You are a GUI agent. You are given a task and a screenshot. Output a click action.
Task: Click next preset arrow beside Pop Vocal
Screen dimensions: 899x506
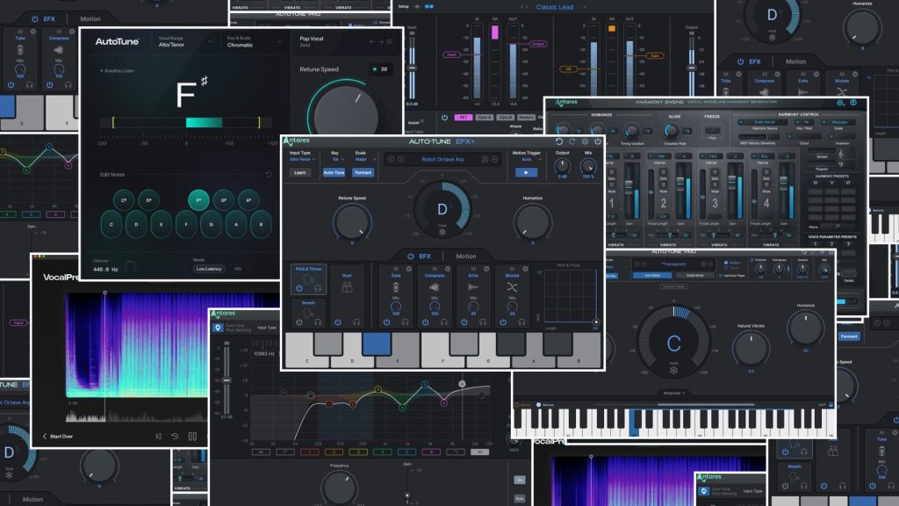[380, 42]
